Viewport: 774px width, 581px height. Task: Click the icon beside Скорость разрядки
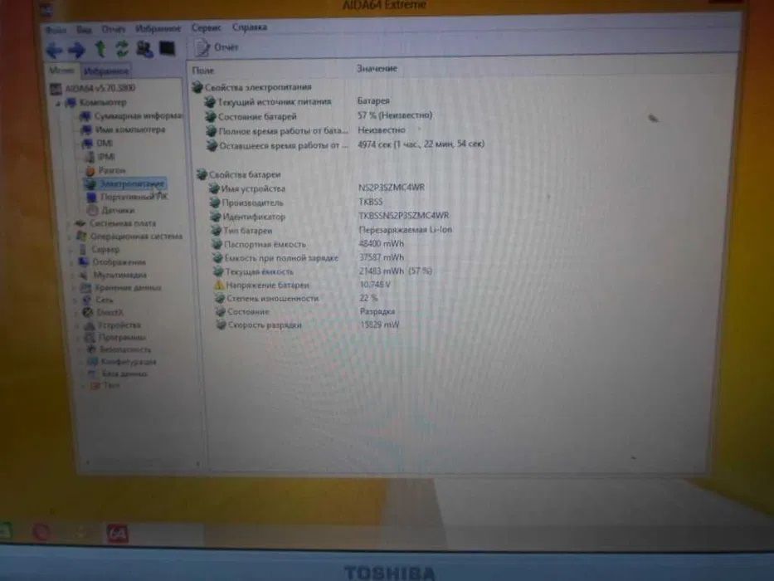[x=221, y=325]
